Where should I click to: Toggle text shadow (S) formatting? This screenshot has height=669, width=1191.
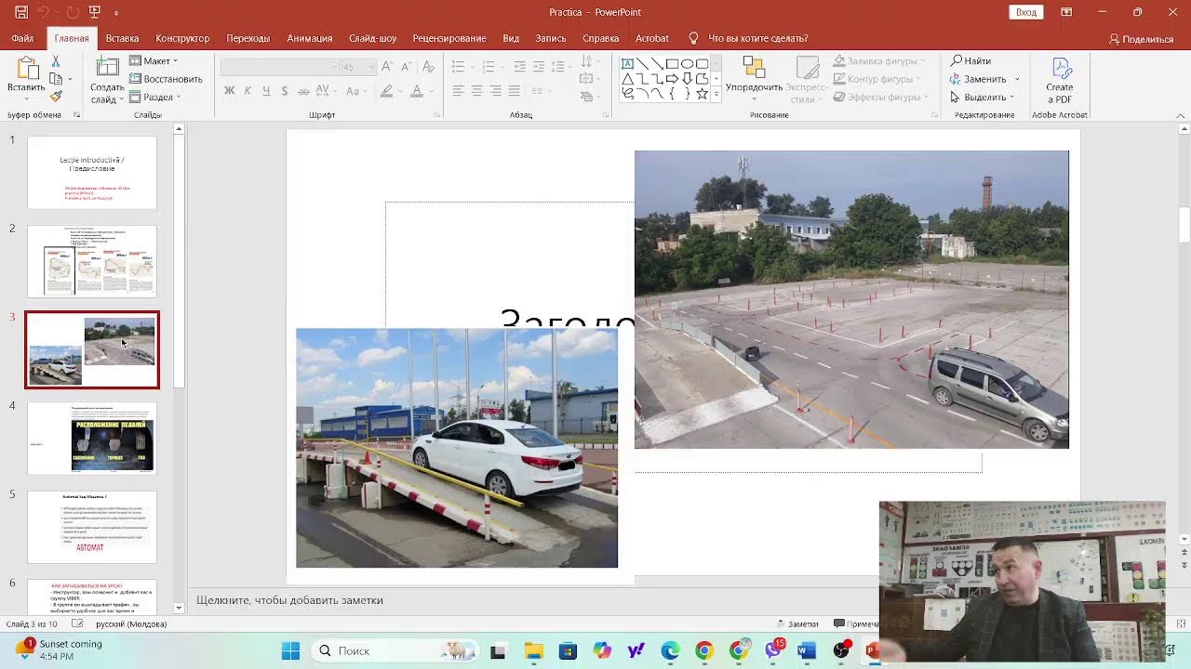(284, 91)
